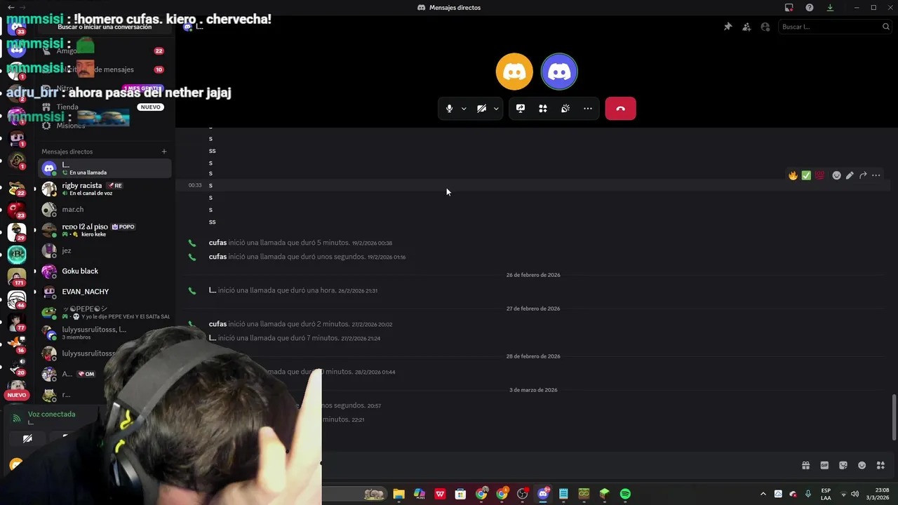Open OBS Studio from taskbar
This screenshot has width=898, height=505.
[x=522, y=494]
